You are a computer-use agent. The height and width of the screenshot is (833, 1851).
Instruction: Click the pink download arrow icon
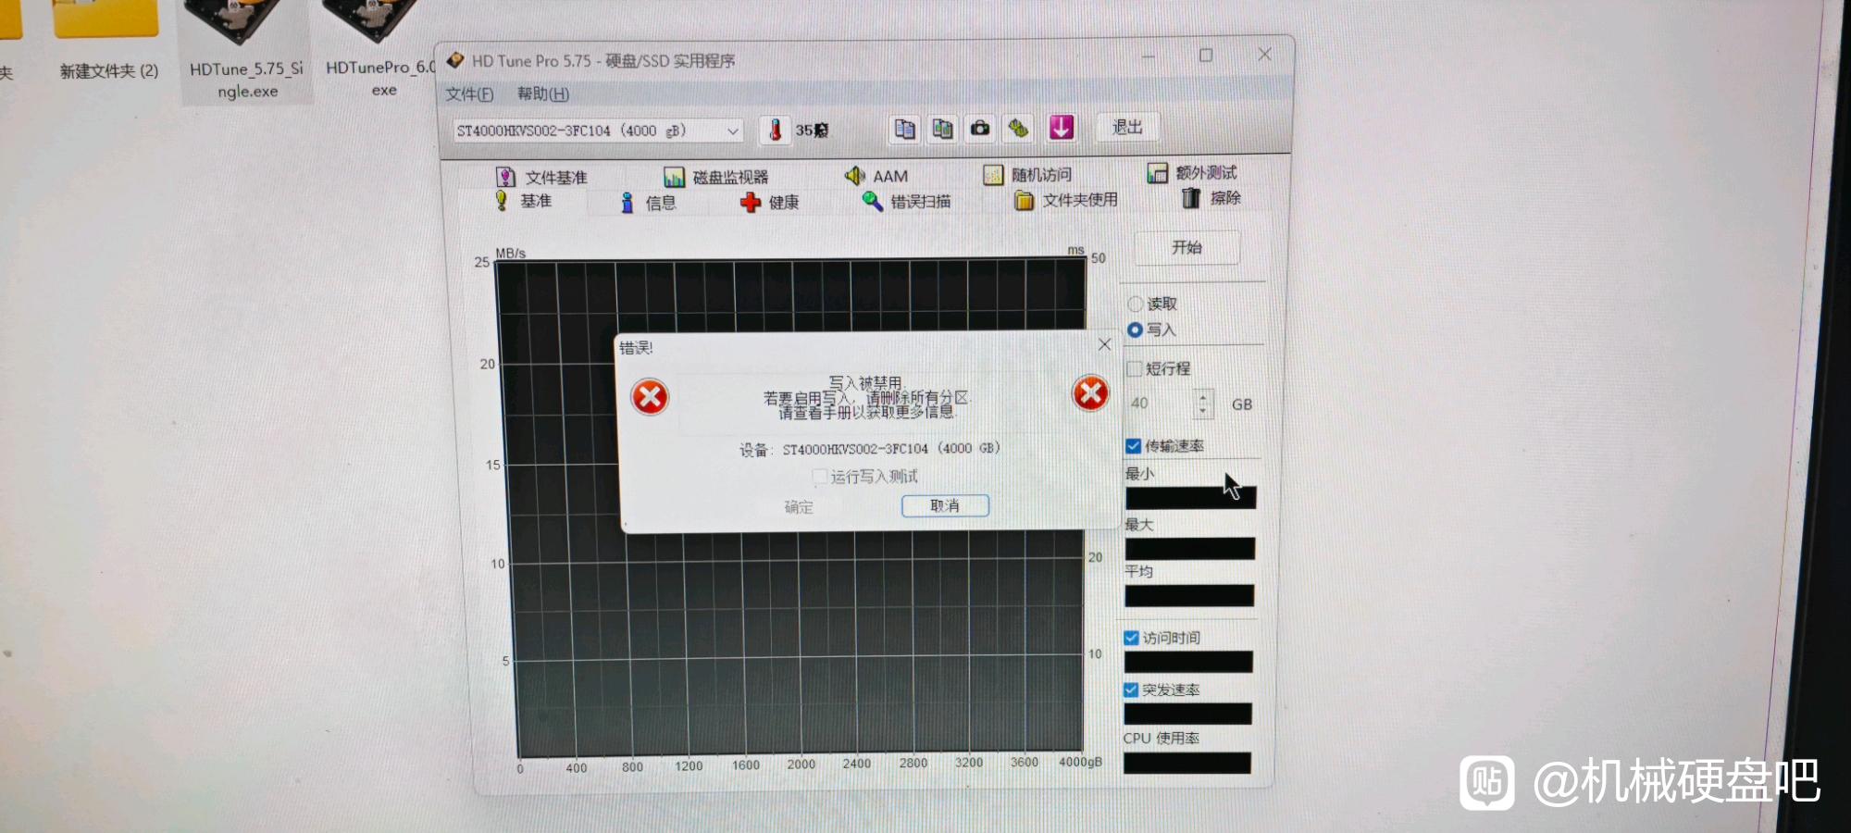tap(1062, 127)
